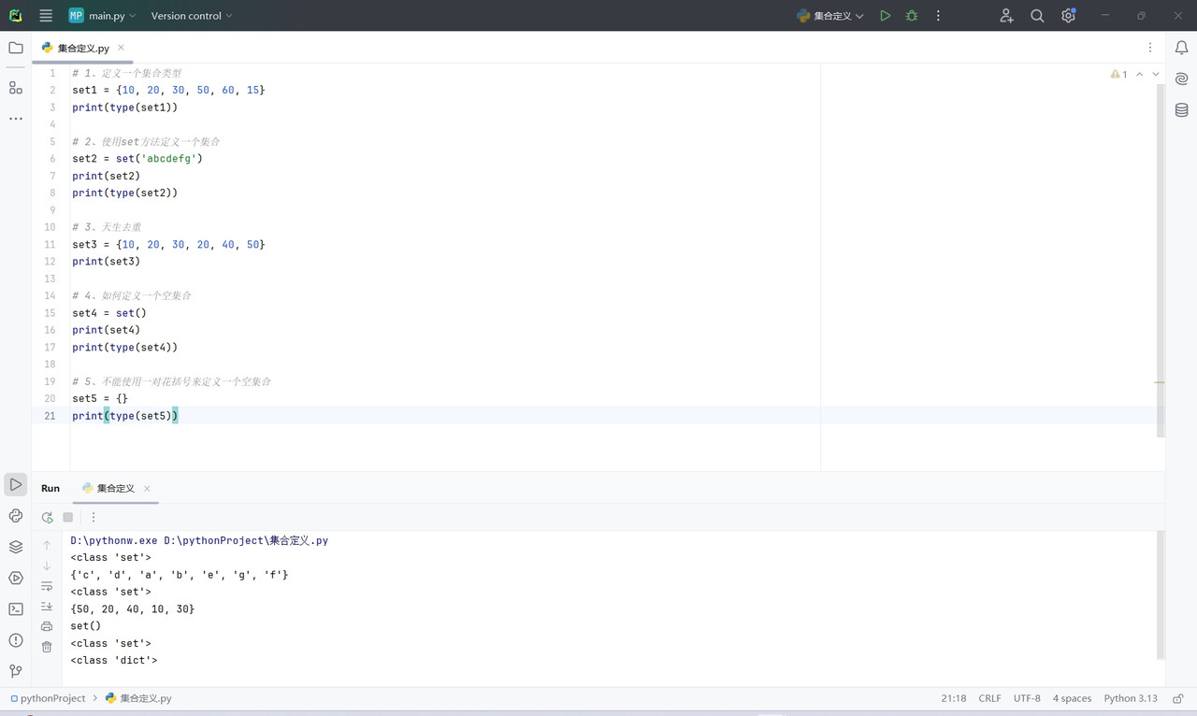The image size is (1197, 716).
Task: Run the 集合定义 configuration
Action: (x=885, y=16)
